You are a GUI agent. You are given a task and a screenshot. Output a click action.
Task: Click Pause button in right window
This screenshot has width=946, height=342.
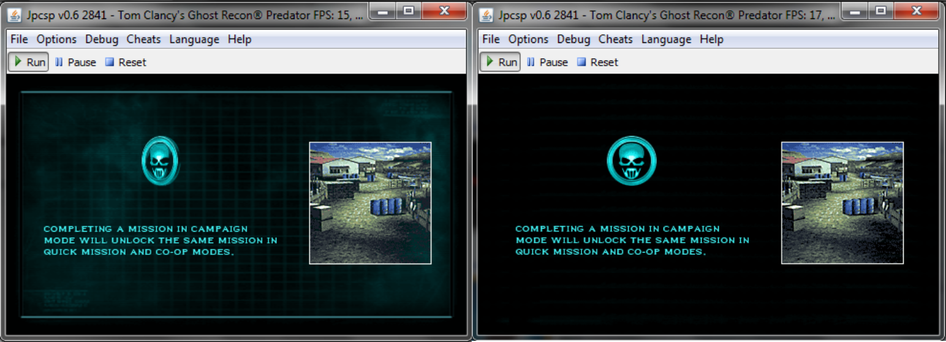point(547,62)
